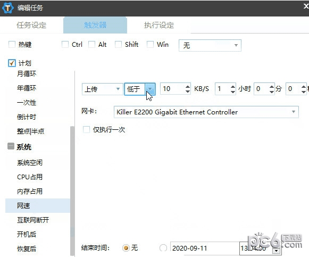Choose the 一次性 schedule option
This screenshot has width=309, height=257.
click(27, 103)
